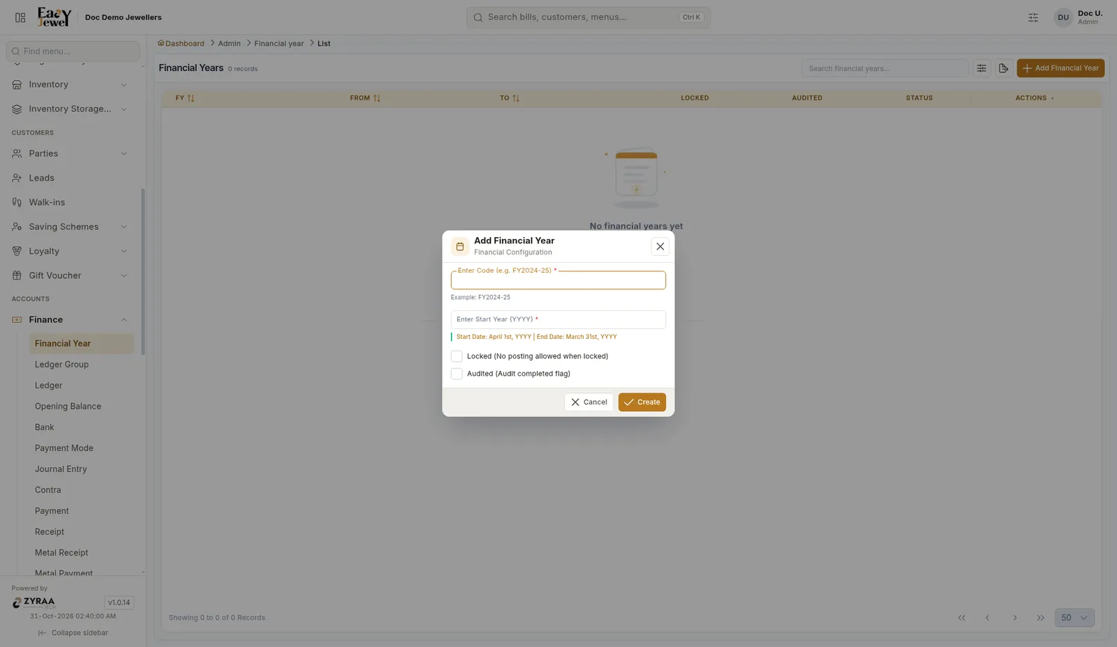
Task: Expand the Parties menu
Action: tap(70, 153)
